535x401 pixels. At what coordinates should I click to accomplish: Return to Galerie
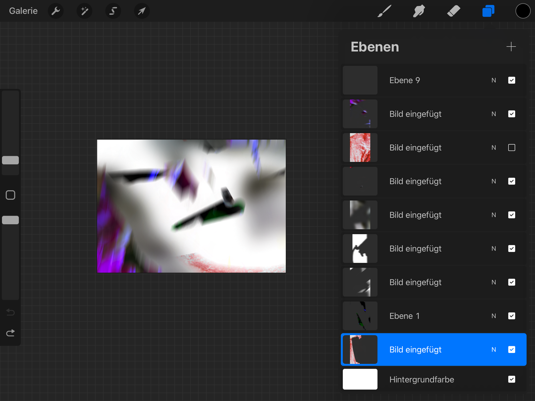click(23, 11)
